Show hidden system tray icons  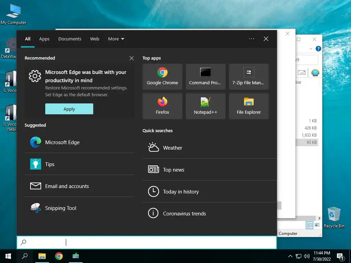click(x=290, y=256)
